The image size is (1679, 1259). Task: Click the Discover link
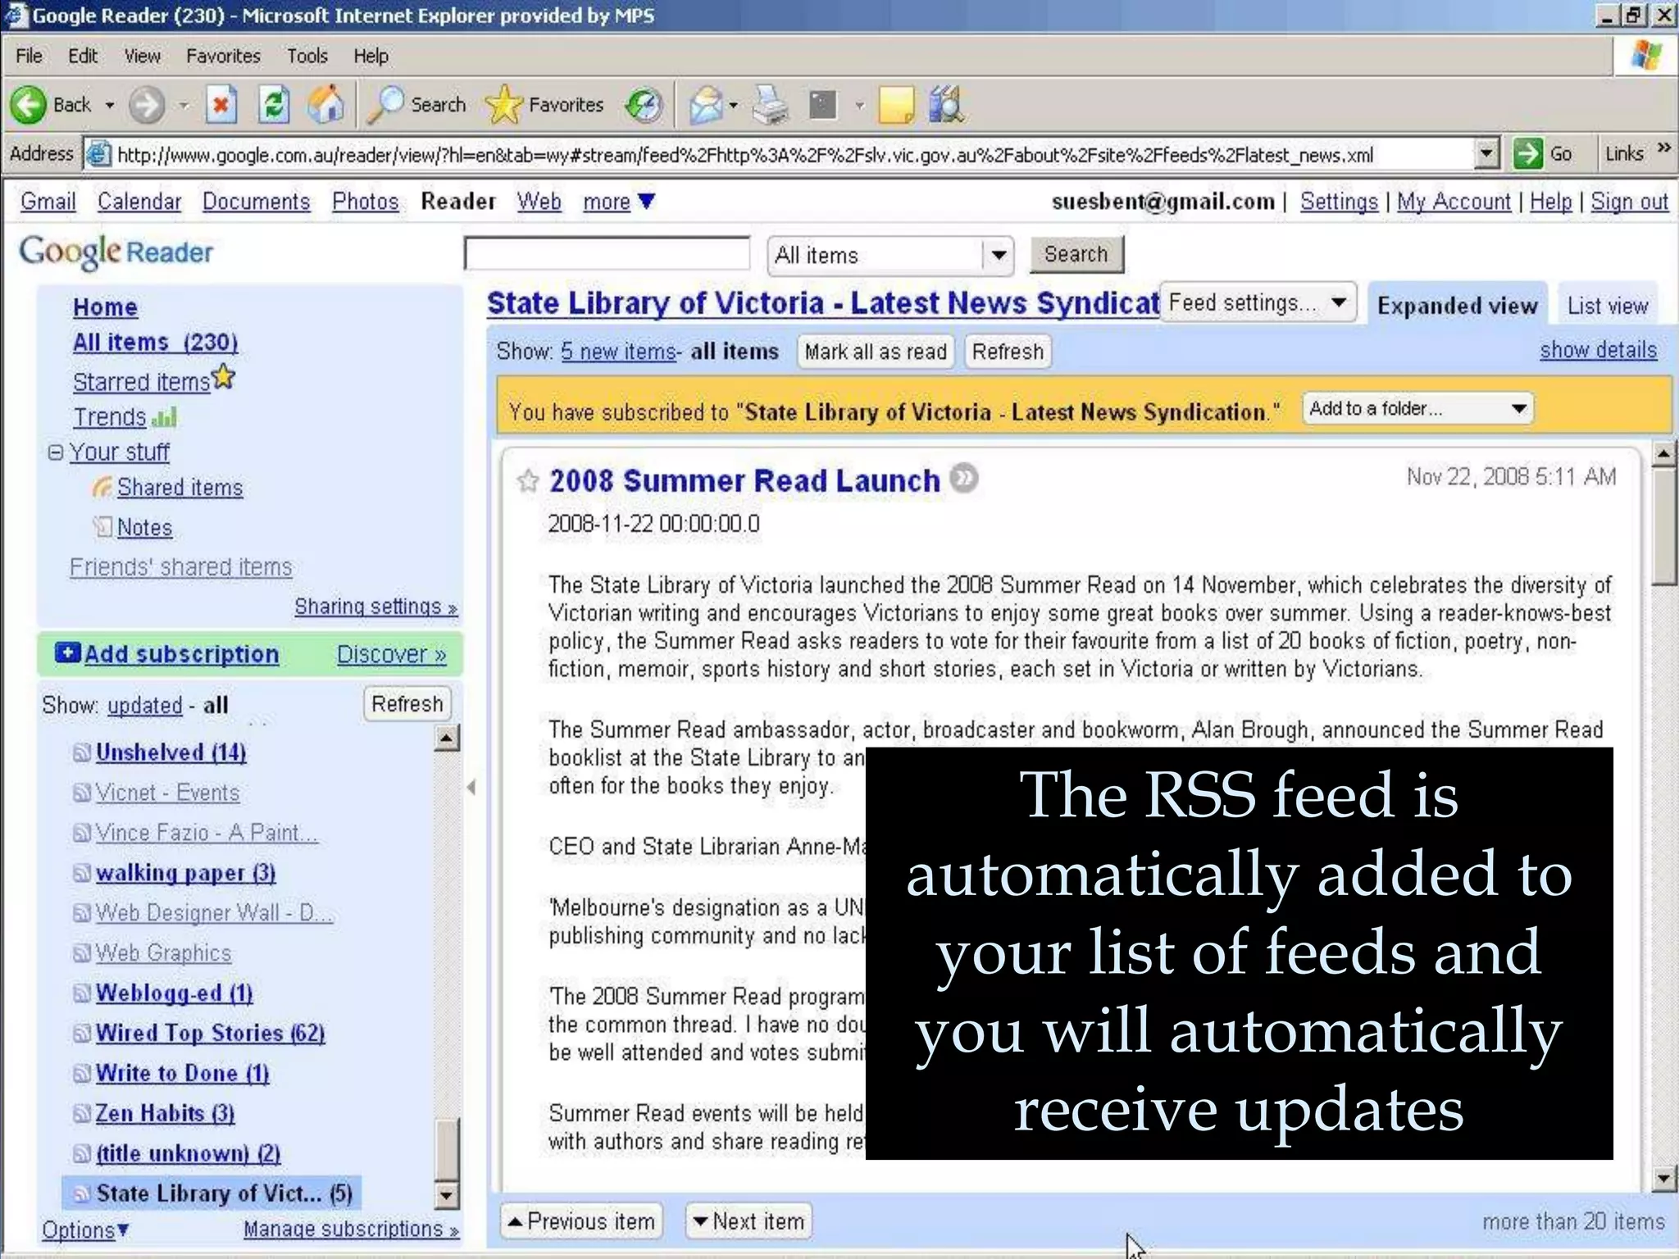pyautogui.click(x=391, y=654)
